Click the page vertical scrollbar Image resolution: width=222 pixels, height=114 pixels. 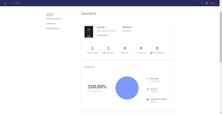pos(221,37)
